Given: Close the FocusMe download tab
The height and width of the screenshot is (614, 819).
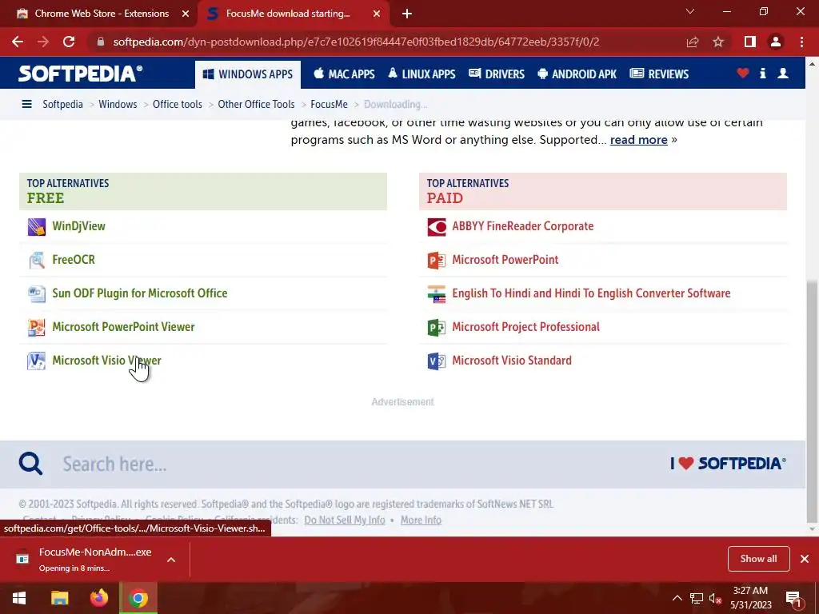Looking at the screenshot, I should (377, 14).
